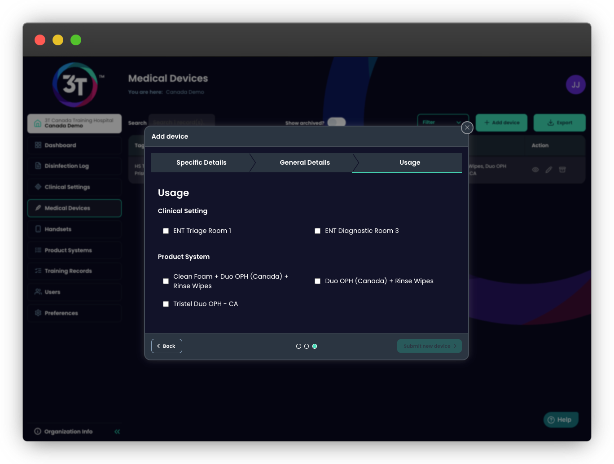This screenshot has width=614, height=464.
Task: Tick Tristel Duo OPH - CA checkbox
Action: (x=166, y=304)
